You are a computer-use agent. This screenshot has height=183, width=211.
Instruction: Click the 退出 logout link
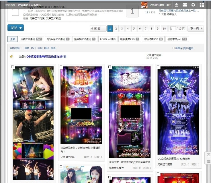coord(169,5)
